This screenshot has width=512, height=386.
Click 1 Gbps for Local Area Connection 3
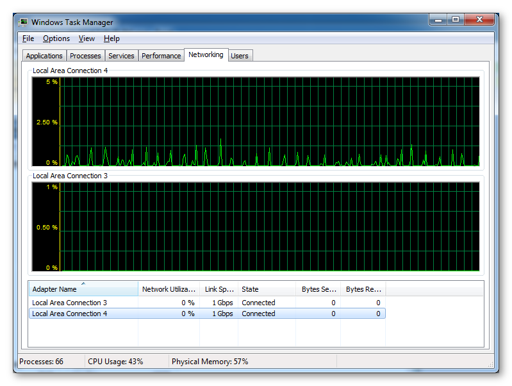click(x=222, y=303)
